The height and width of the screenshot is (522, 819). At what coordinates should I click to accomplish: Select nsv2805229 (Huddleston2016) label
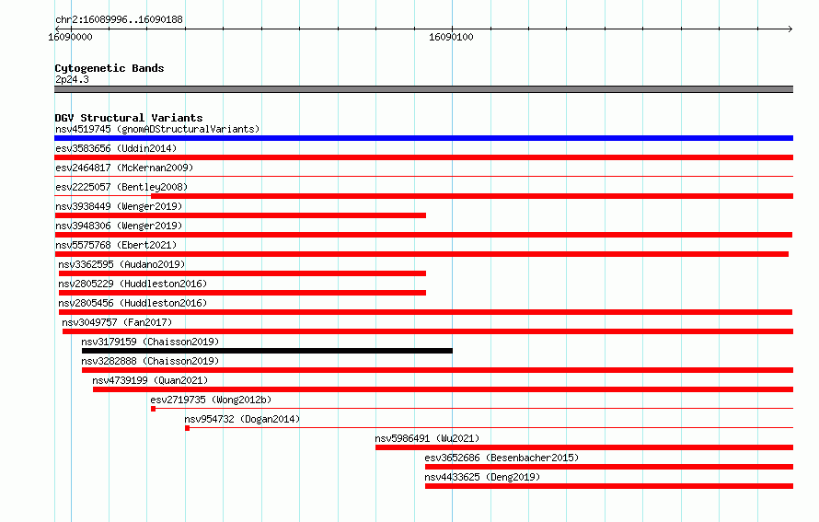pyautogui.click(x=133, y=284)
